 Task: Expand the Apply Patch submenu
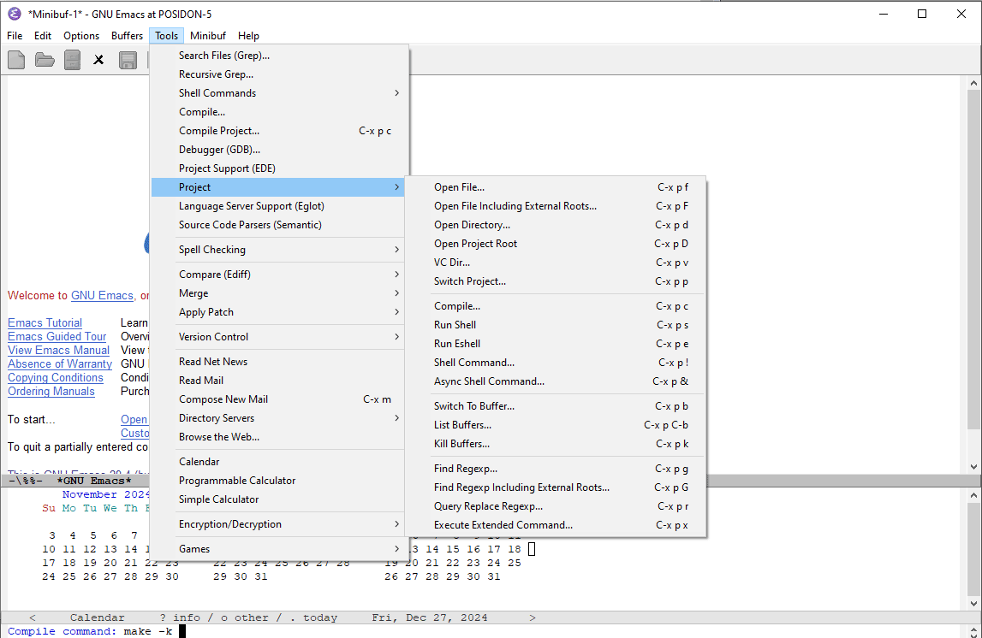click(x=280, y=312)
